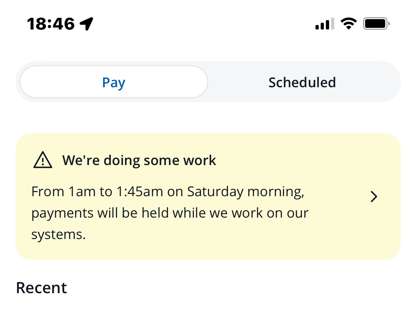Tap the battery indicator icon
The height and width of the screenshot is (323, 416).
tap(376, 24)
